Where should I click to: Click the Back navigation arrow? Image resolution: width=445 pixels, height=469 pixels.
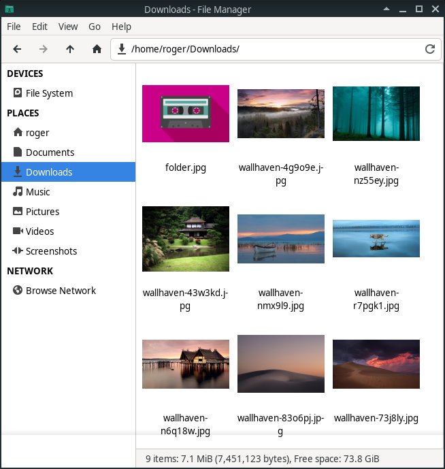(x=17, y=49)
